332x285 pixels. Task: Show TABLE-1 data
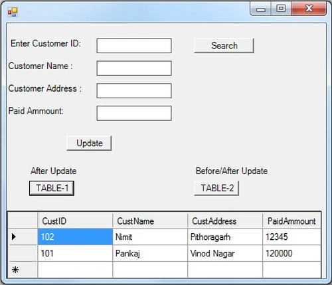tap(52, 188)
